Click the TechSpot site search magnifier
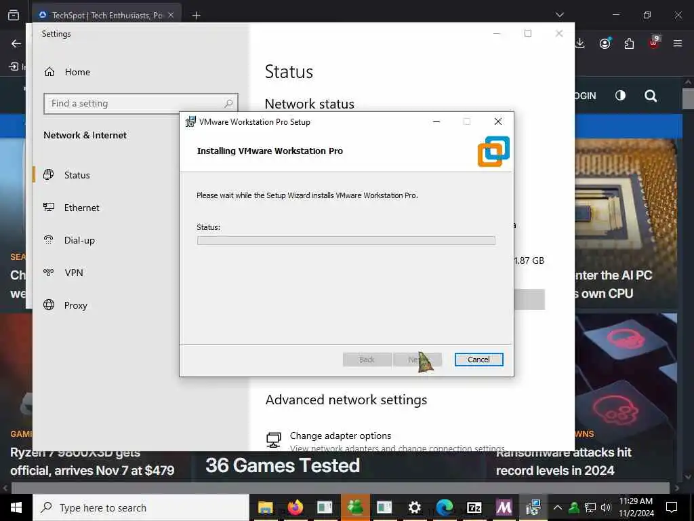The image size is (694, 521). tap(651, 96)
